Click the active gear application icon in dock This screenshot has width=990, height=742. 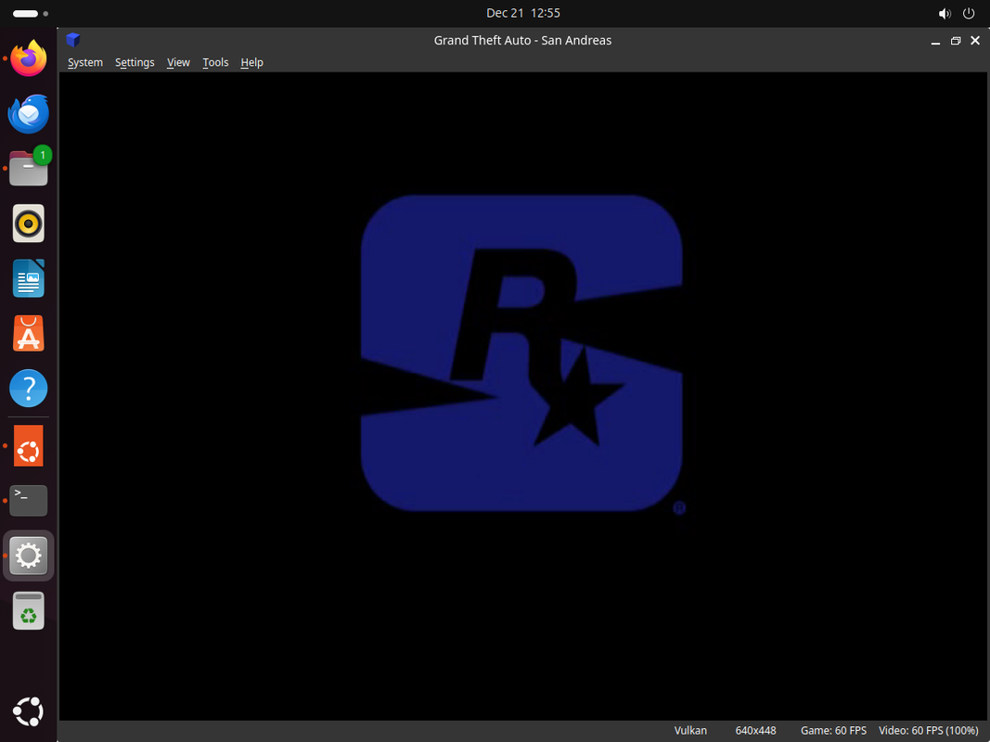(29, 556)
